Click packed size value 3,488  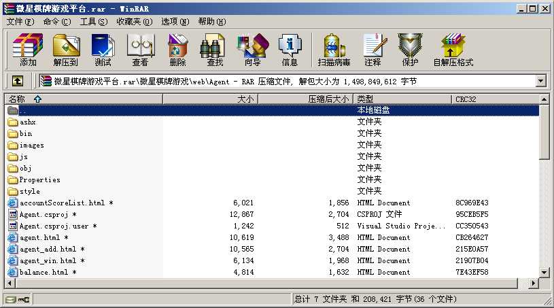coord(339,237)
